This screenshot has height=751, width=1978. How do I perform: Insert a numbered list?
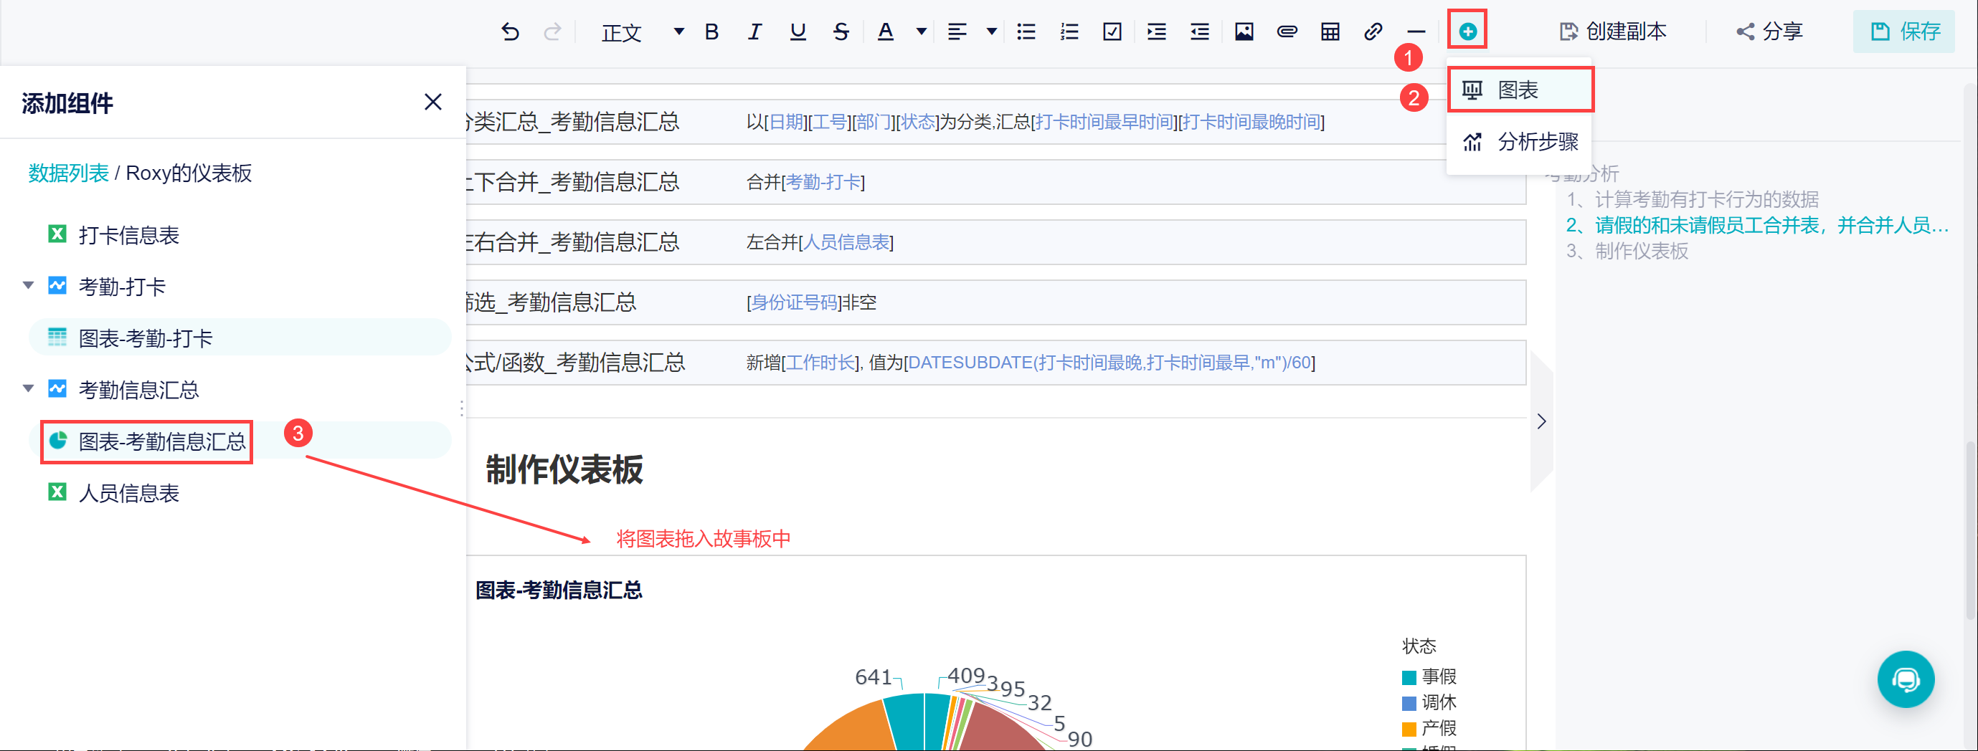[1069, 32]
